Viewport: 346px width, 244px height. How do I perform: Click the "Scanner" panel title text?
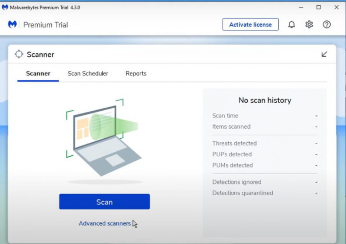click(41, 54)
